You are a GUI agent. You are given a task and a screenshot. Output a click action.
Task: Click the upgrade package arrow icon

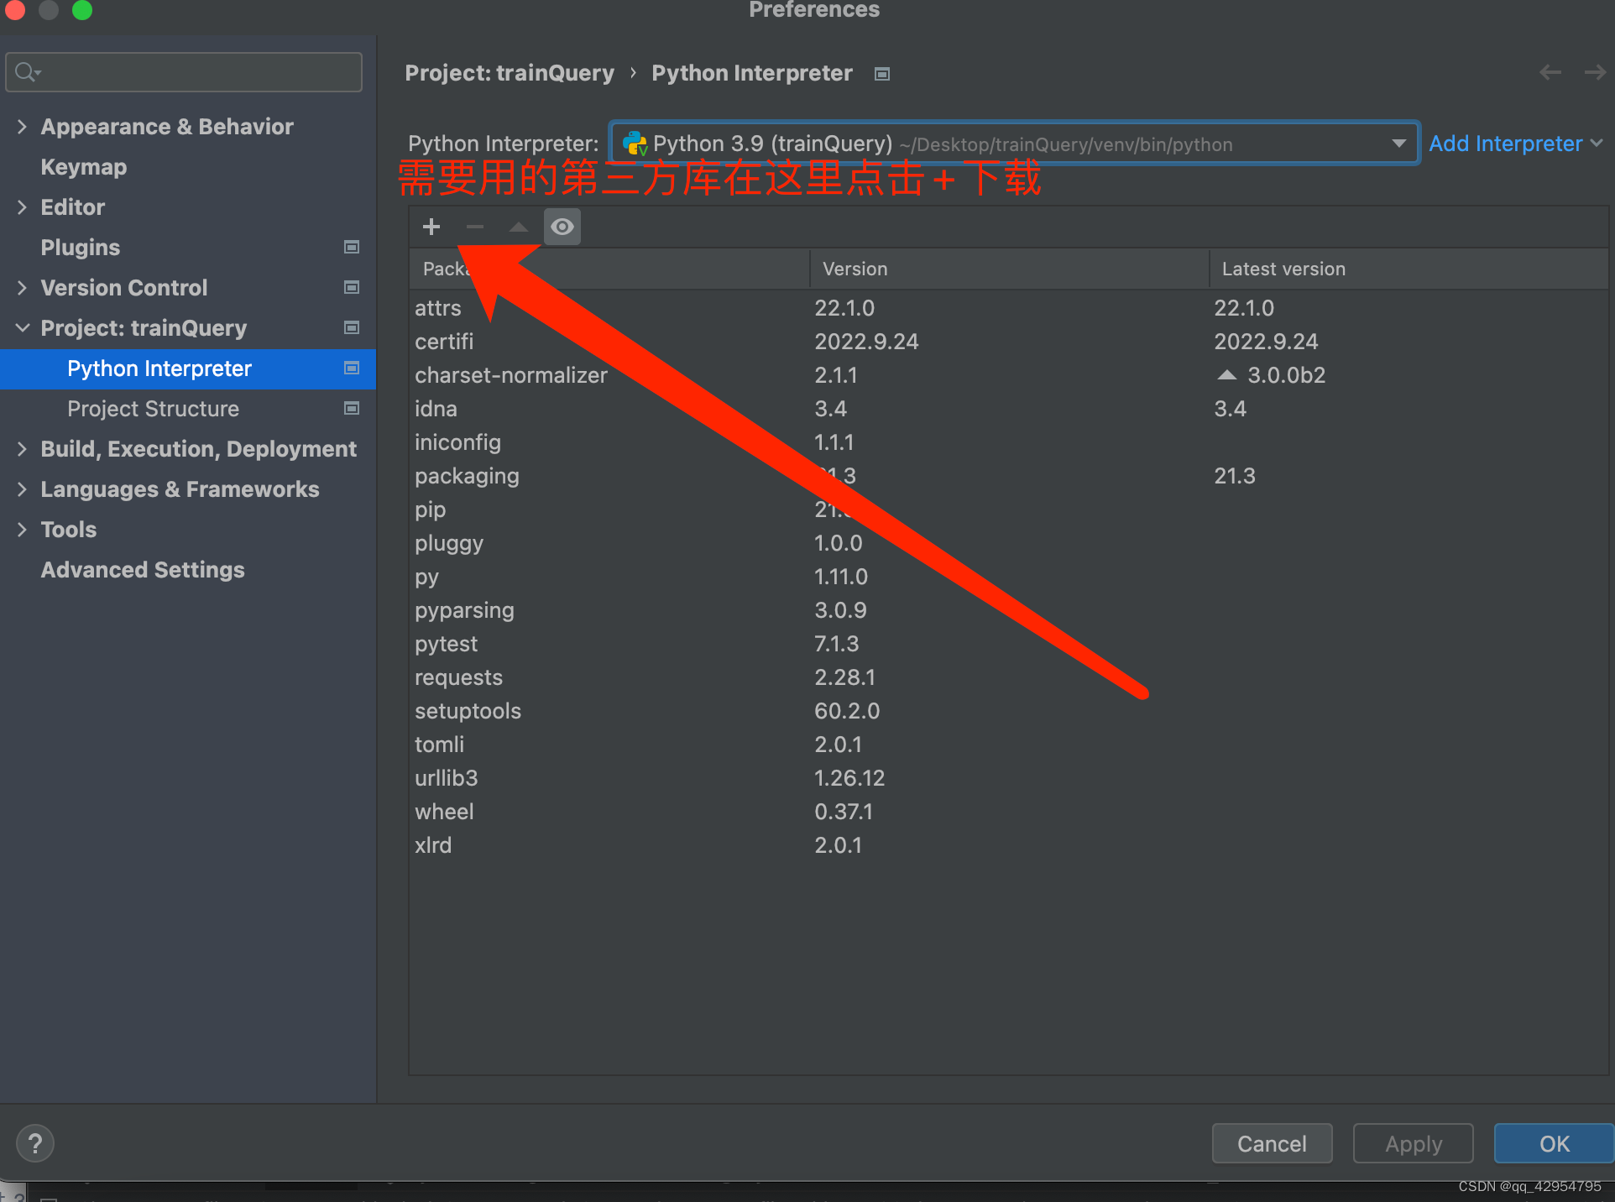[519, 227]
